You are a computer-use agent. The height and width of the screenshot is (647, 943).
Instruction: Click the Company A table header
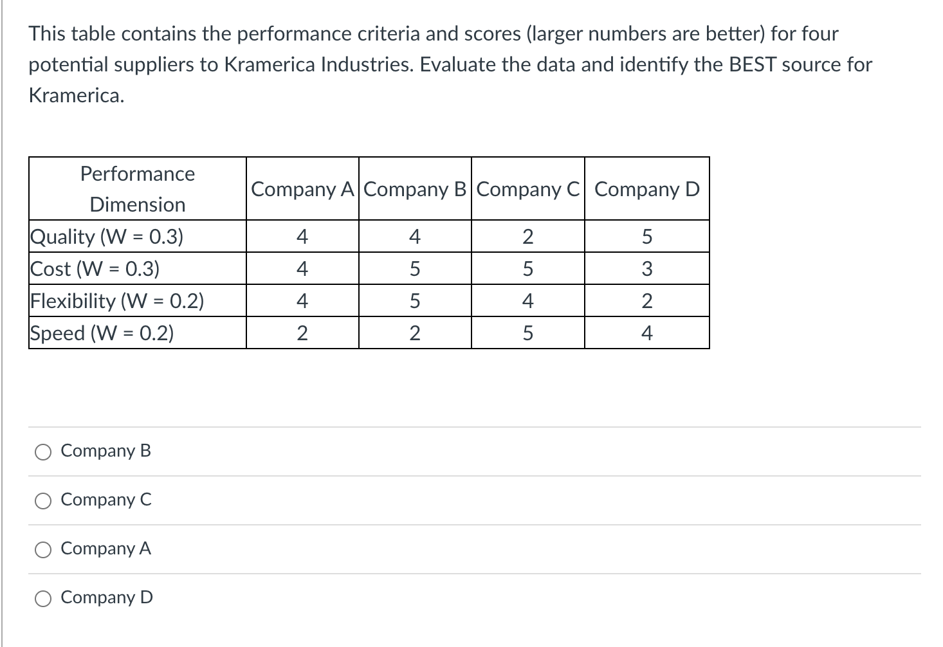click(302, 189)
